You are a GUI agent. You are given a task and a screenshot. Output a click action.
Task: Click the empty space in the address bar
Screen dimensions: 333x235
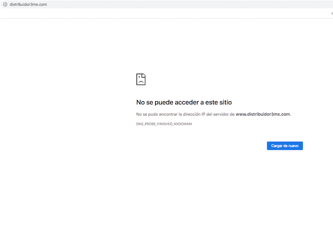[x=190, y=4]
